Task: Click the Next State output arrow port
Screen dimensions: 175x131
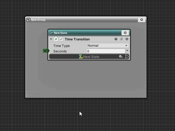Action: [x=127, y=56]
